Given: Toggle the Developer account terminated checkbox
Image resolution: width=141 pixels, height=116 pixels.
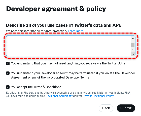Looking at the screenshot, I should point(8,73).
